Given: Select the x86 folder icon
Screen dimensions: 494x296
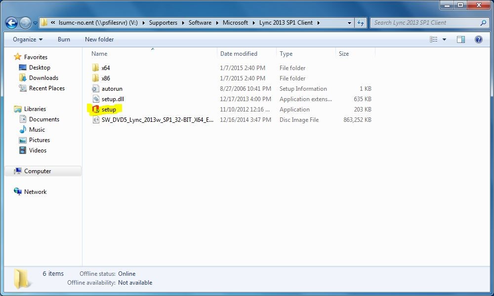Looking at the screenshot, I should 95,78.
